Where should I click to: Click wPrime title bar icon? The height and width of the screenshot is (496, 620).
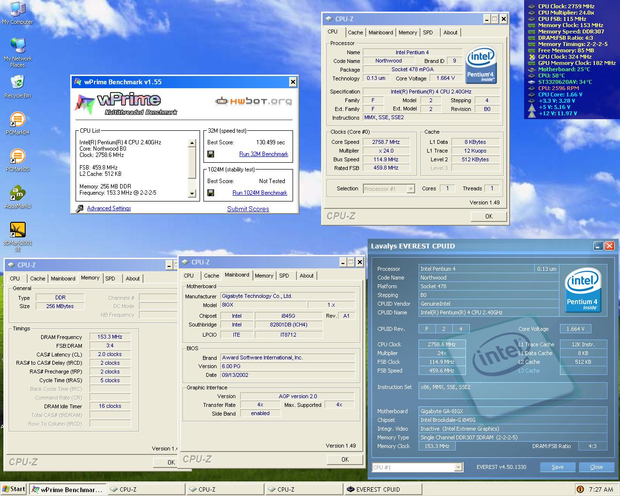tap(77, 82)
